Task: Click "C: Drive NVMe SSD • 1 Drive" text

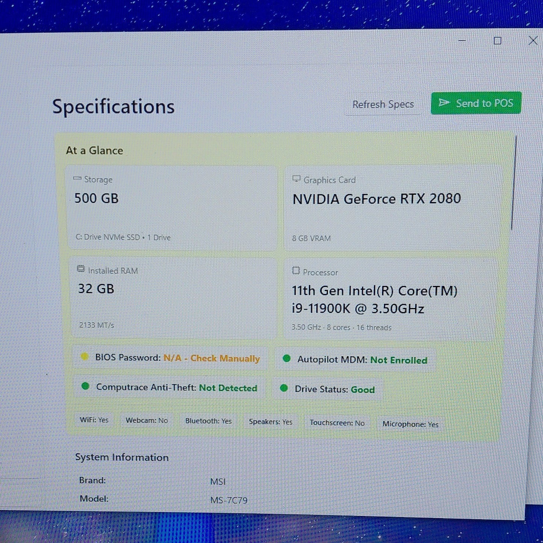Action: (123, 237)
